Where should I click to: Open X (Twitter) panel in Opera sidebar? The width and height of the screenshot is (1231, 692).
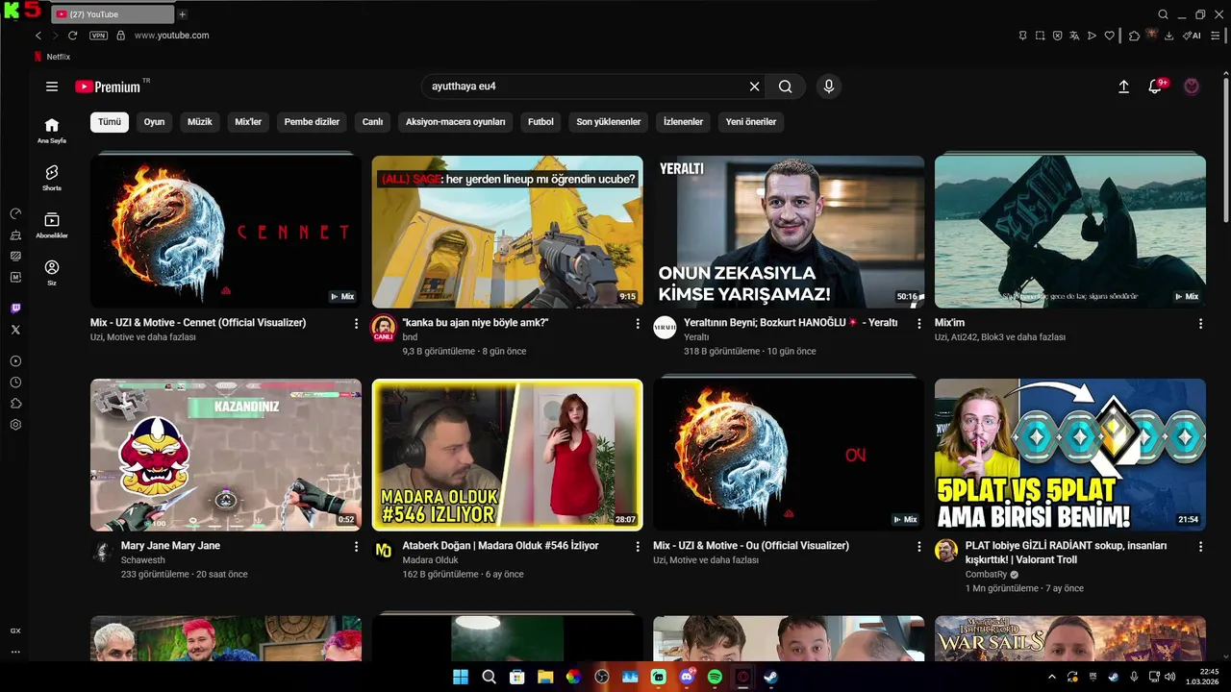pyautogui.click(x=15, y=330)
